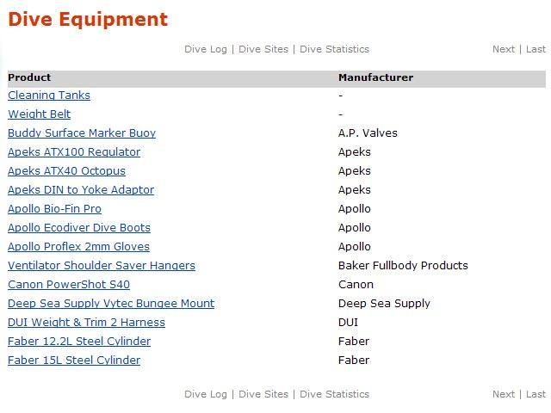The image size is (551, 413).
Task: Open Apollo Ecodiver Dive Boots link
Action: coord(79,228)
